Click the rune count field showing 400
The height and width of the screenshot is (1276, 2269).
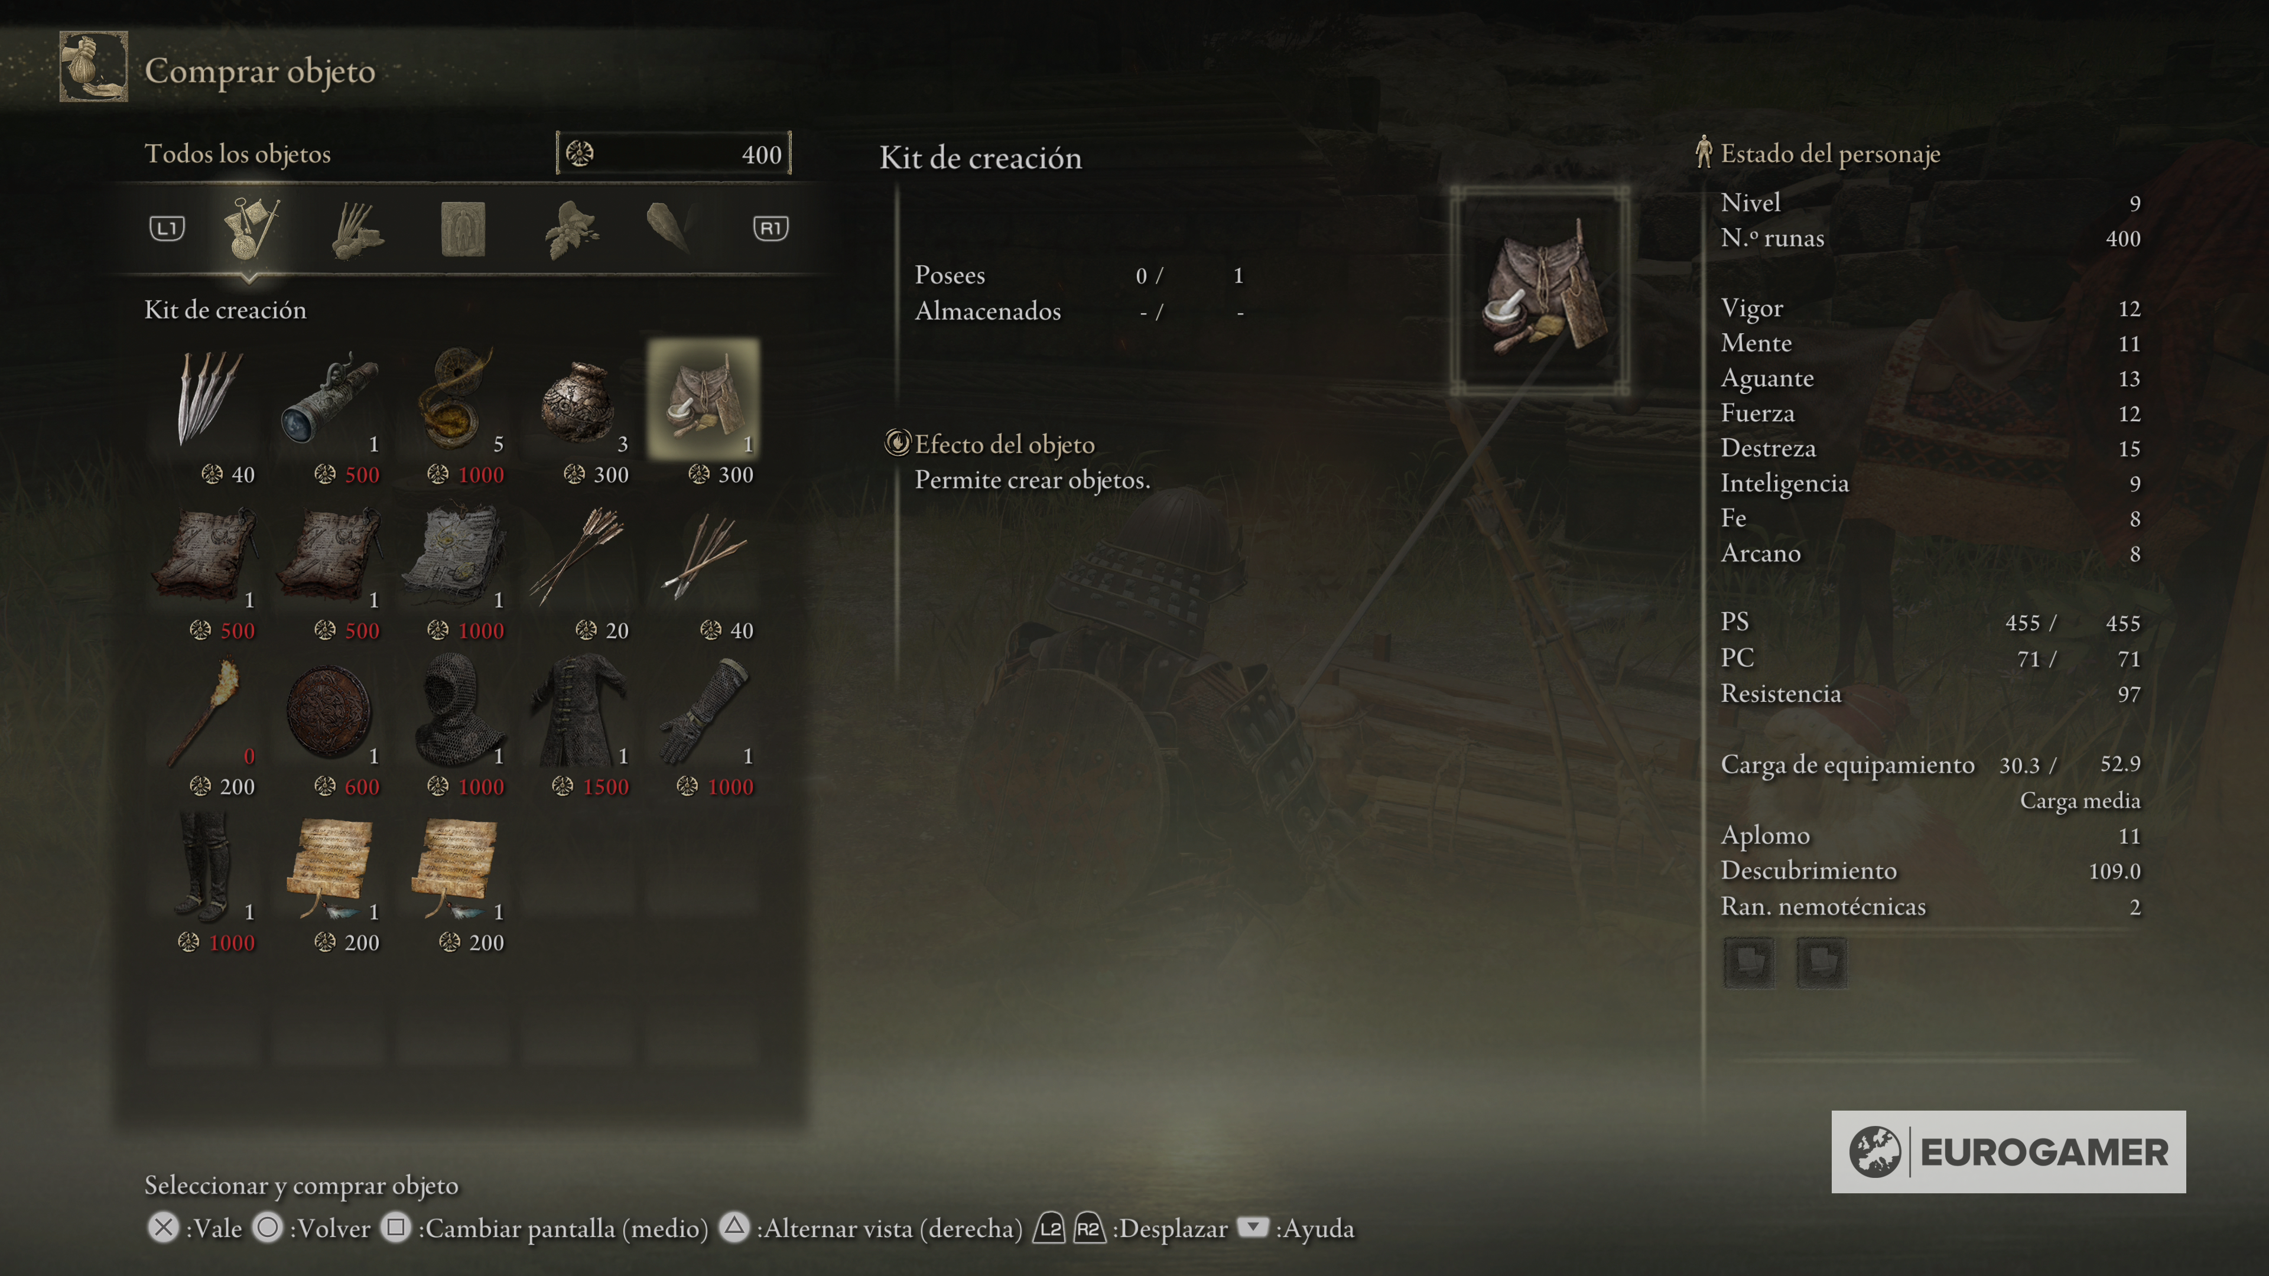click(x=674, y=153)
